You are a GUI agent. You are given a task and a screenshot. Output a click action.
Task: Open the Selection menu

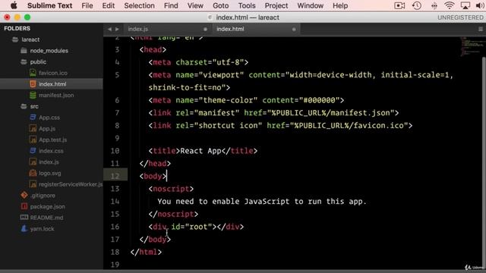tap(139, 5)
